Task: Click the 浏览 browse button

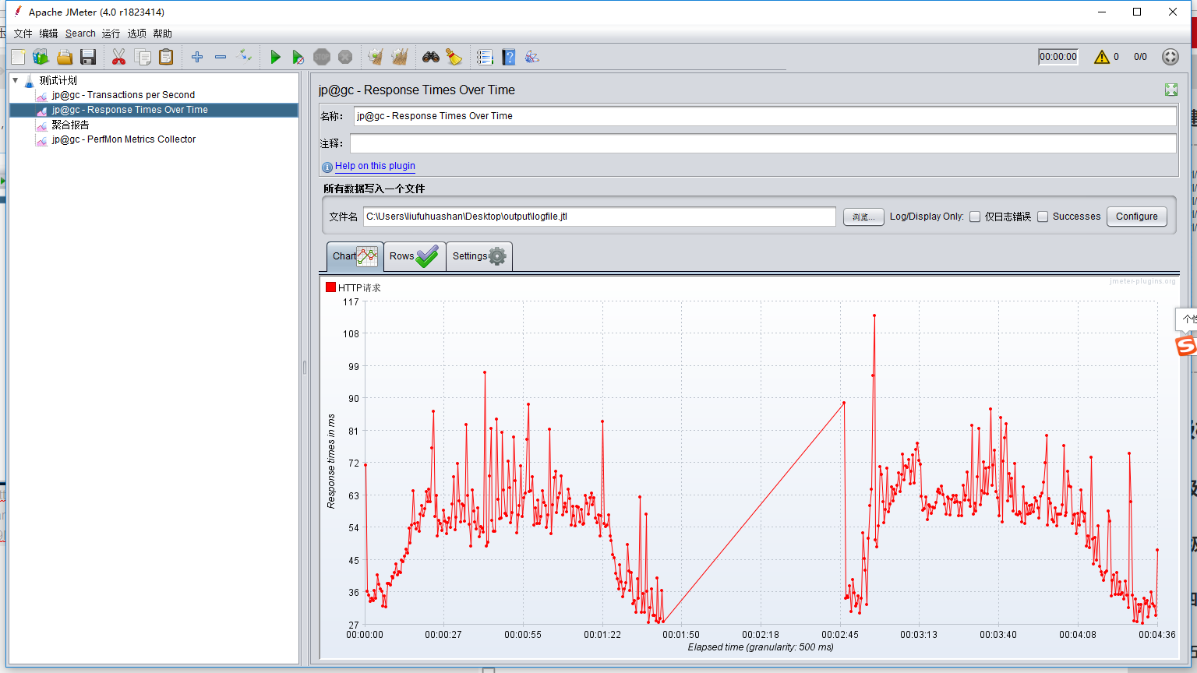Action: (x=863, y=217)
